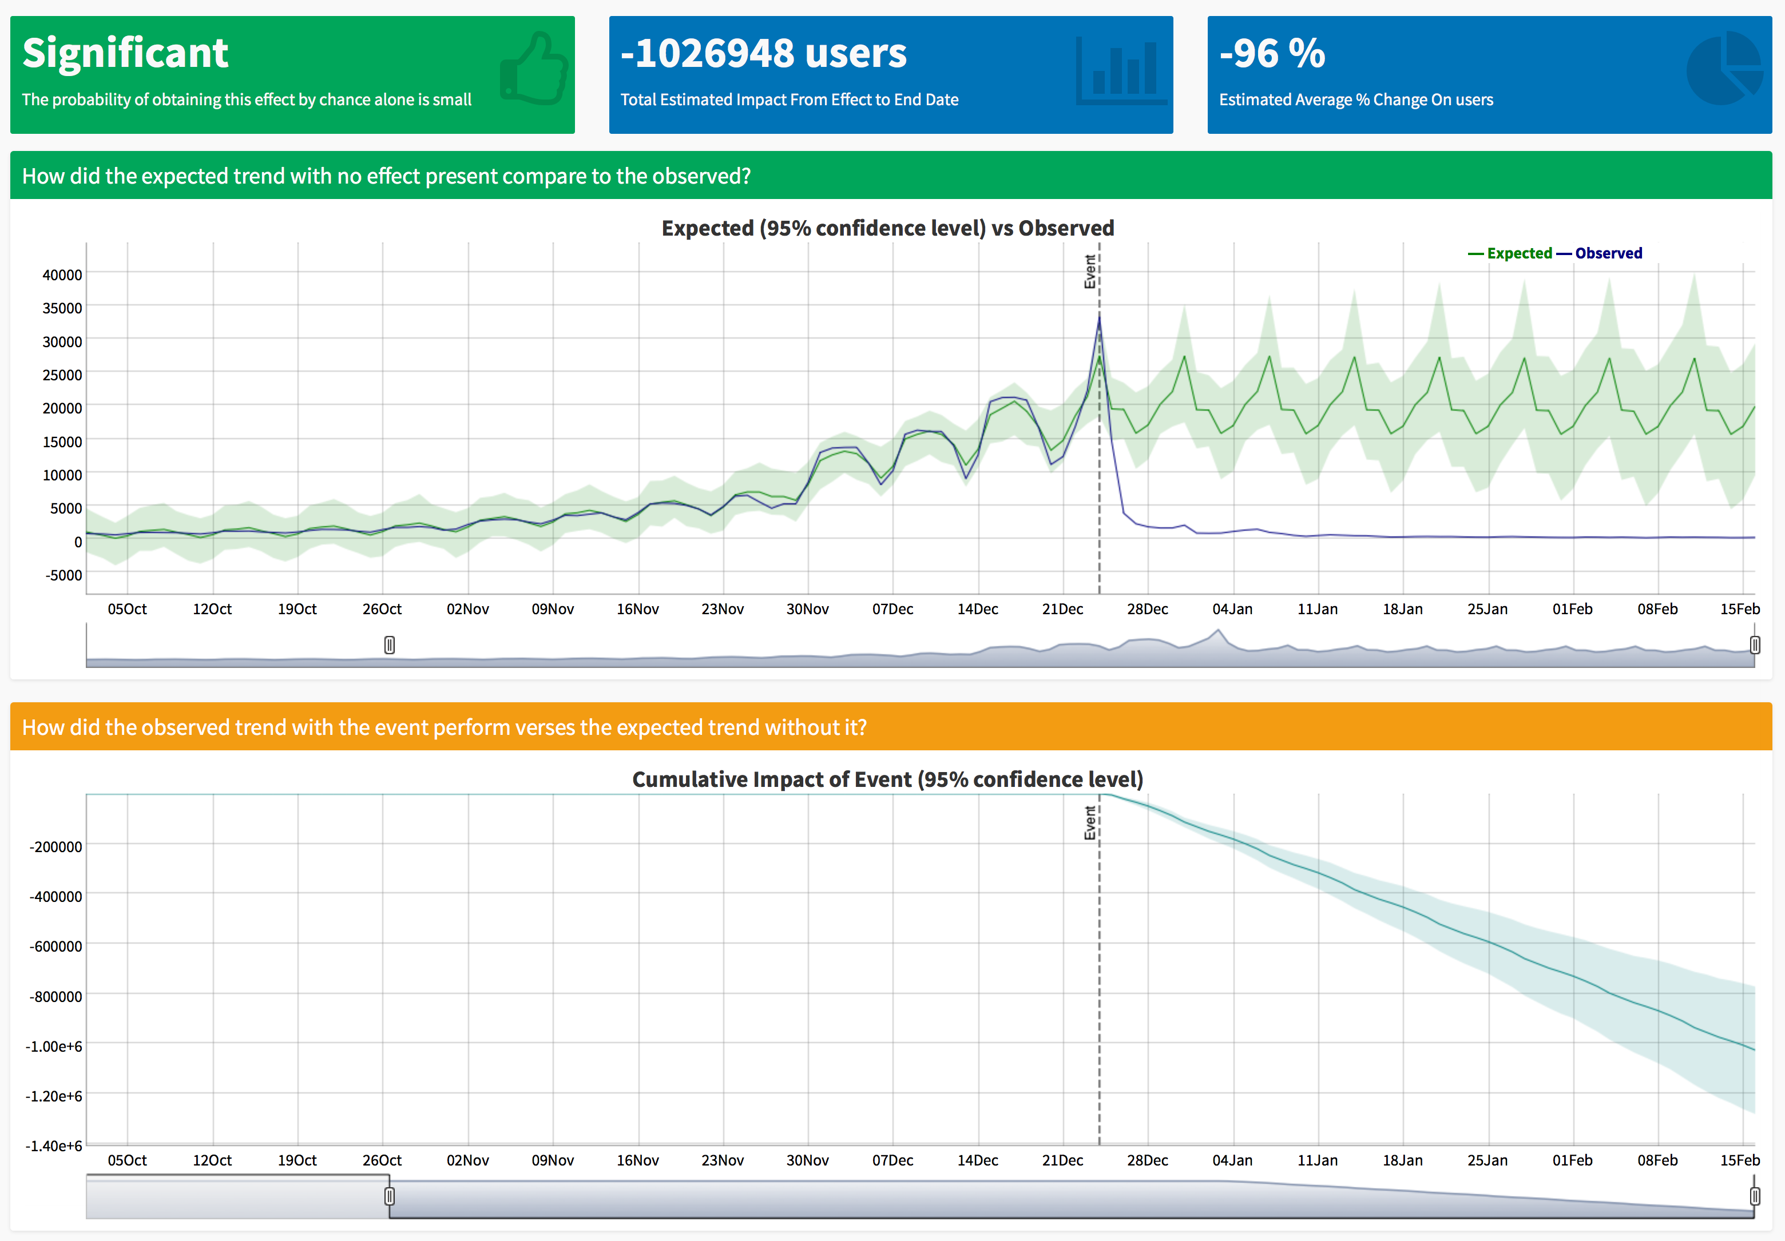Click the Event marker label in Cumulative chart
This screenshot has width=1785, height=1241.
[1090, 823]
